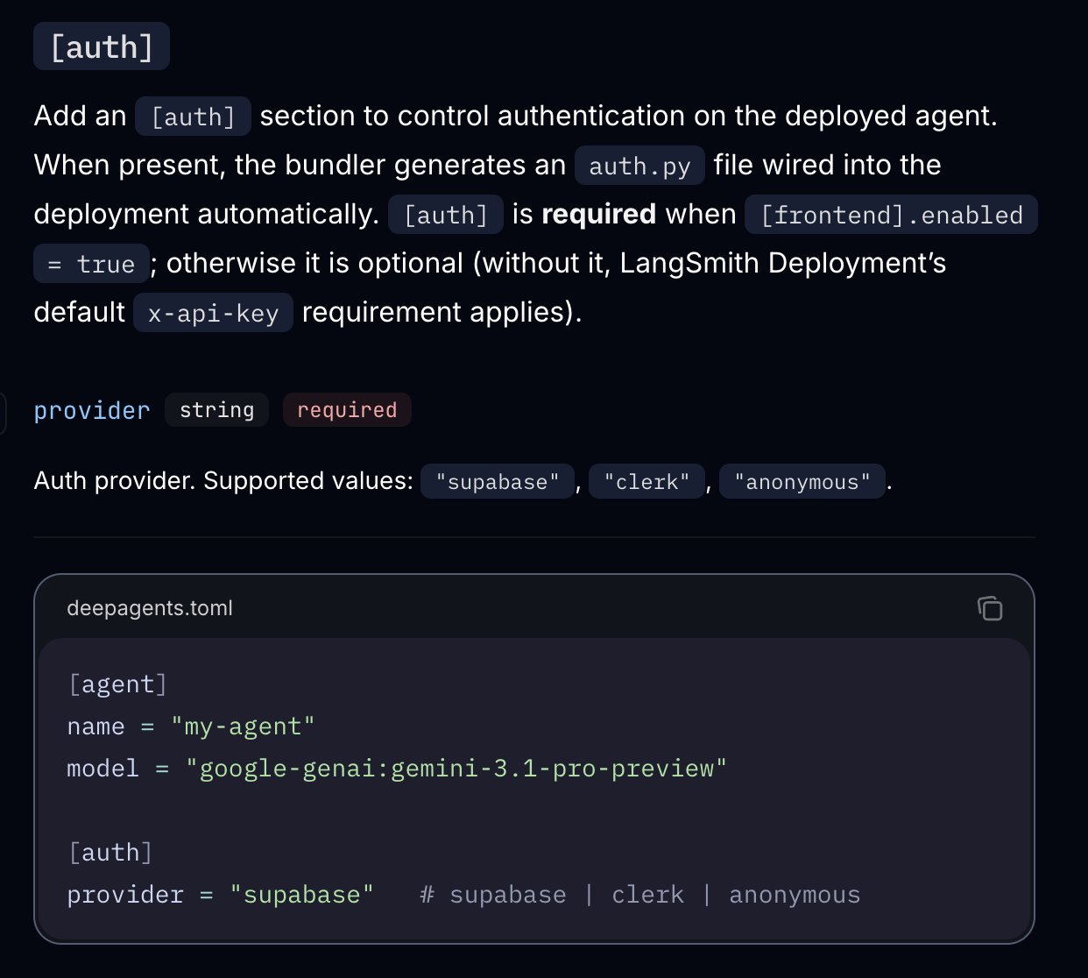Click the '# supabase | clerk | anonymous' comment

tap(639, 895)
